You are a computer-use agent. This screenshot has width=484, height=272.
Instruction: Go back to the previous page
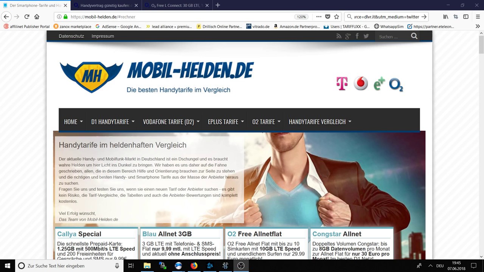6,17
